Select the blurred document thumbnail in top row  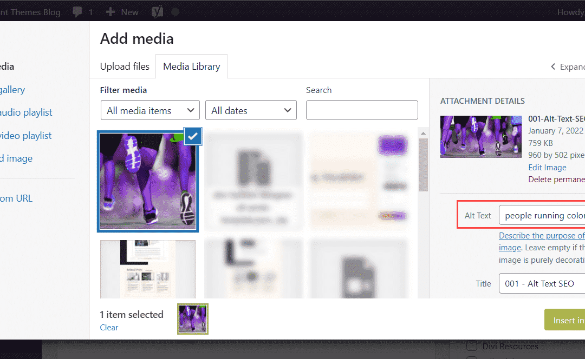point(253,180)
